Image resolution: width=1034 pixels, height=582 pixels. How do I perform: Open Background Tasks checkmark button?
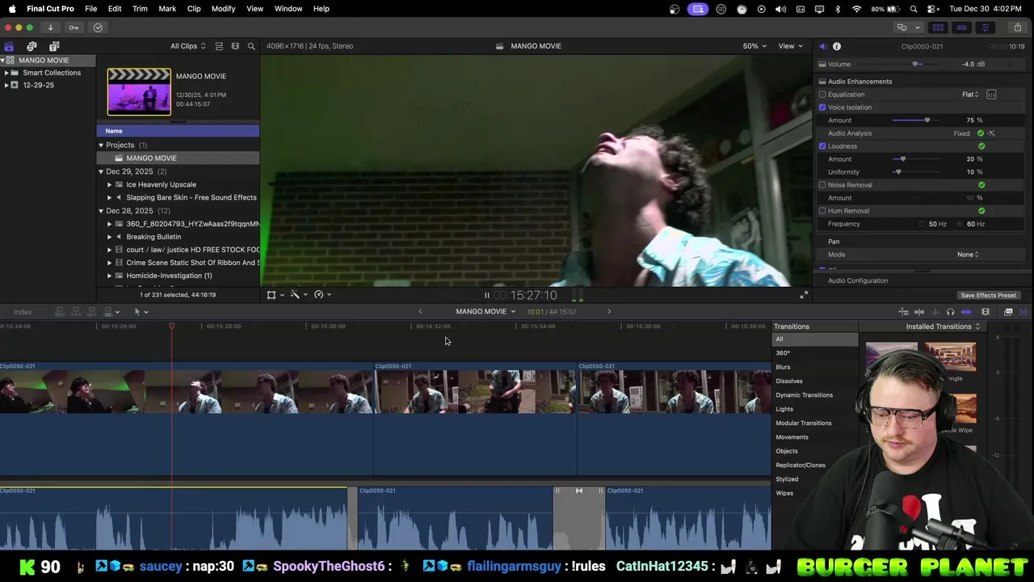(x=98, y=27)
